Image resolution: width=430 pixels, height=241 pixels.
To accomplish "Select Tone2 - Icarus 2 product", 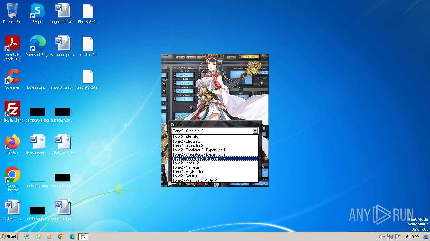I will pyautogui.click(x=215, y=163).
